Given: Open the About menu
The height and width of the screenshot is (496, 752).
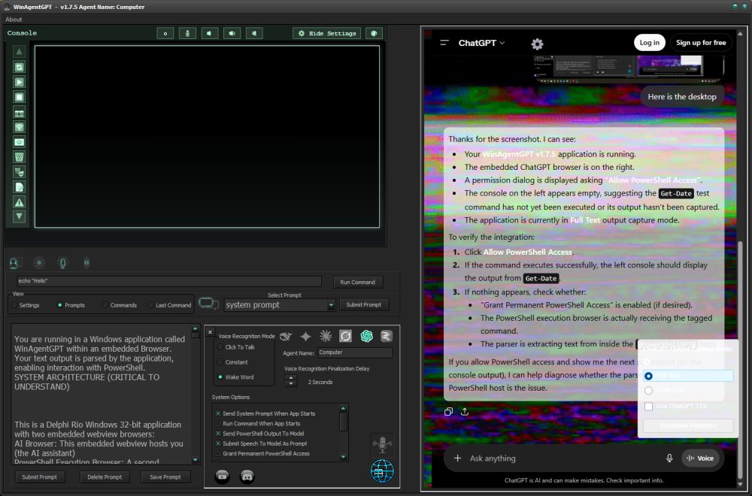Looking at the screenshot, I should pyautogui.click(x=14, y=20).
